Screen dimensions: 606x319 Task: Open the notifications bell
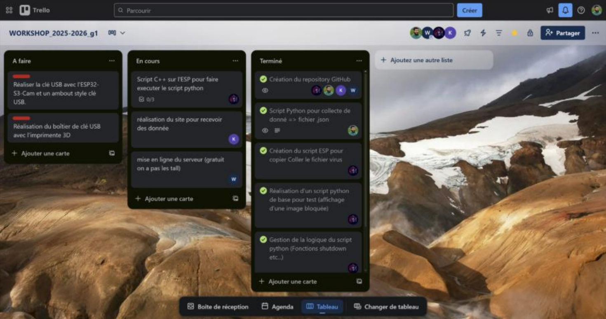coord(565,10)
